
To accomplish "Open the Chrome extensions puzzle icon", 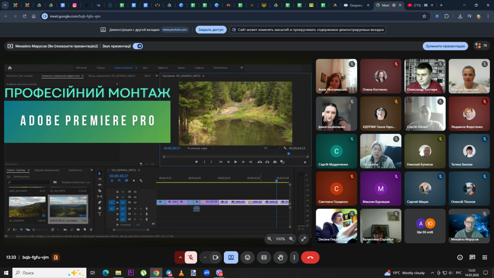I will tap(447, 16).
